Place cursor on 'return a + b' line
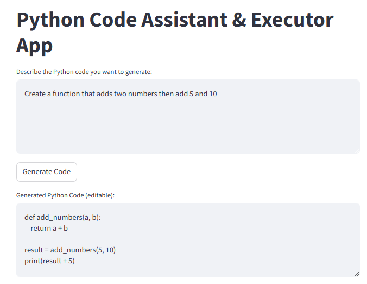This screenshot has width=367, height=284. [x=49, y=228]
